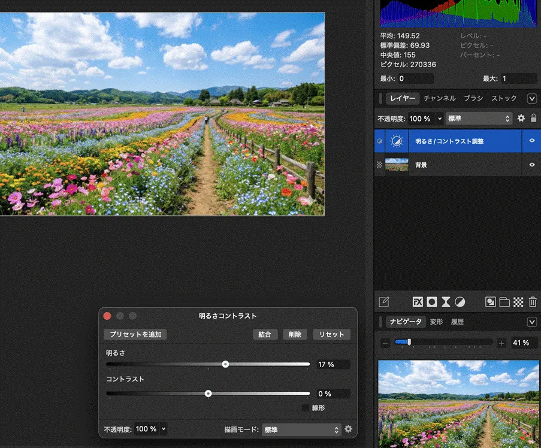Image resolution: width=541 pixels, height=448 pixels.
Task: Hide the 明るさ/コントラスト調整 layer visibility eye
Action: coord(531,141)
